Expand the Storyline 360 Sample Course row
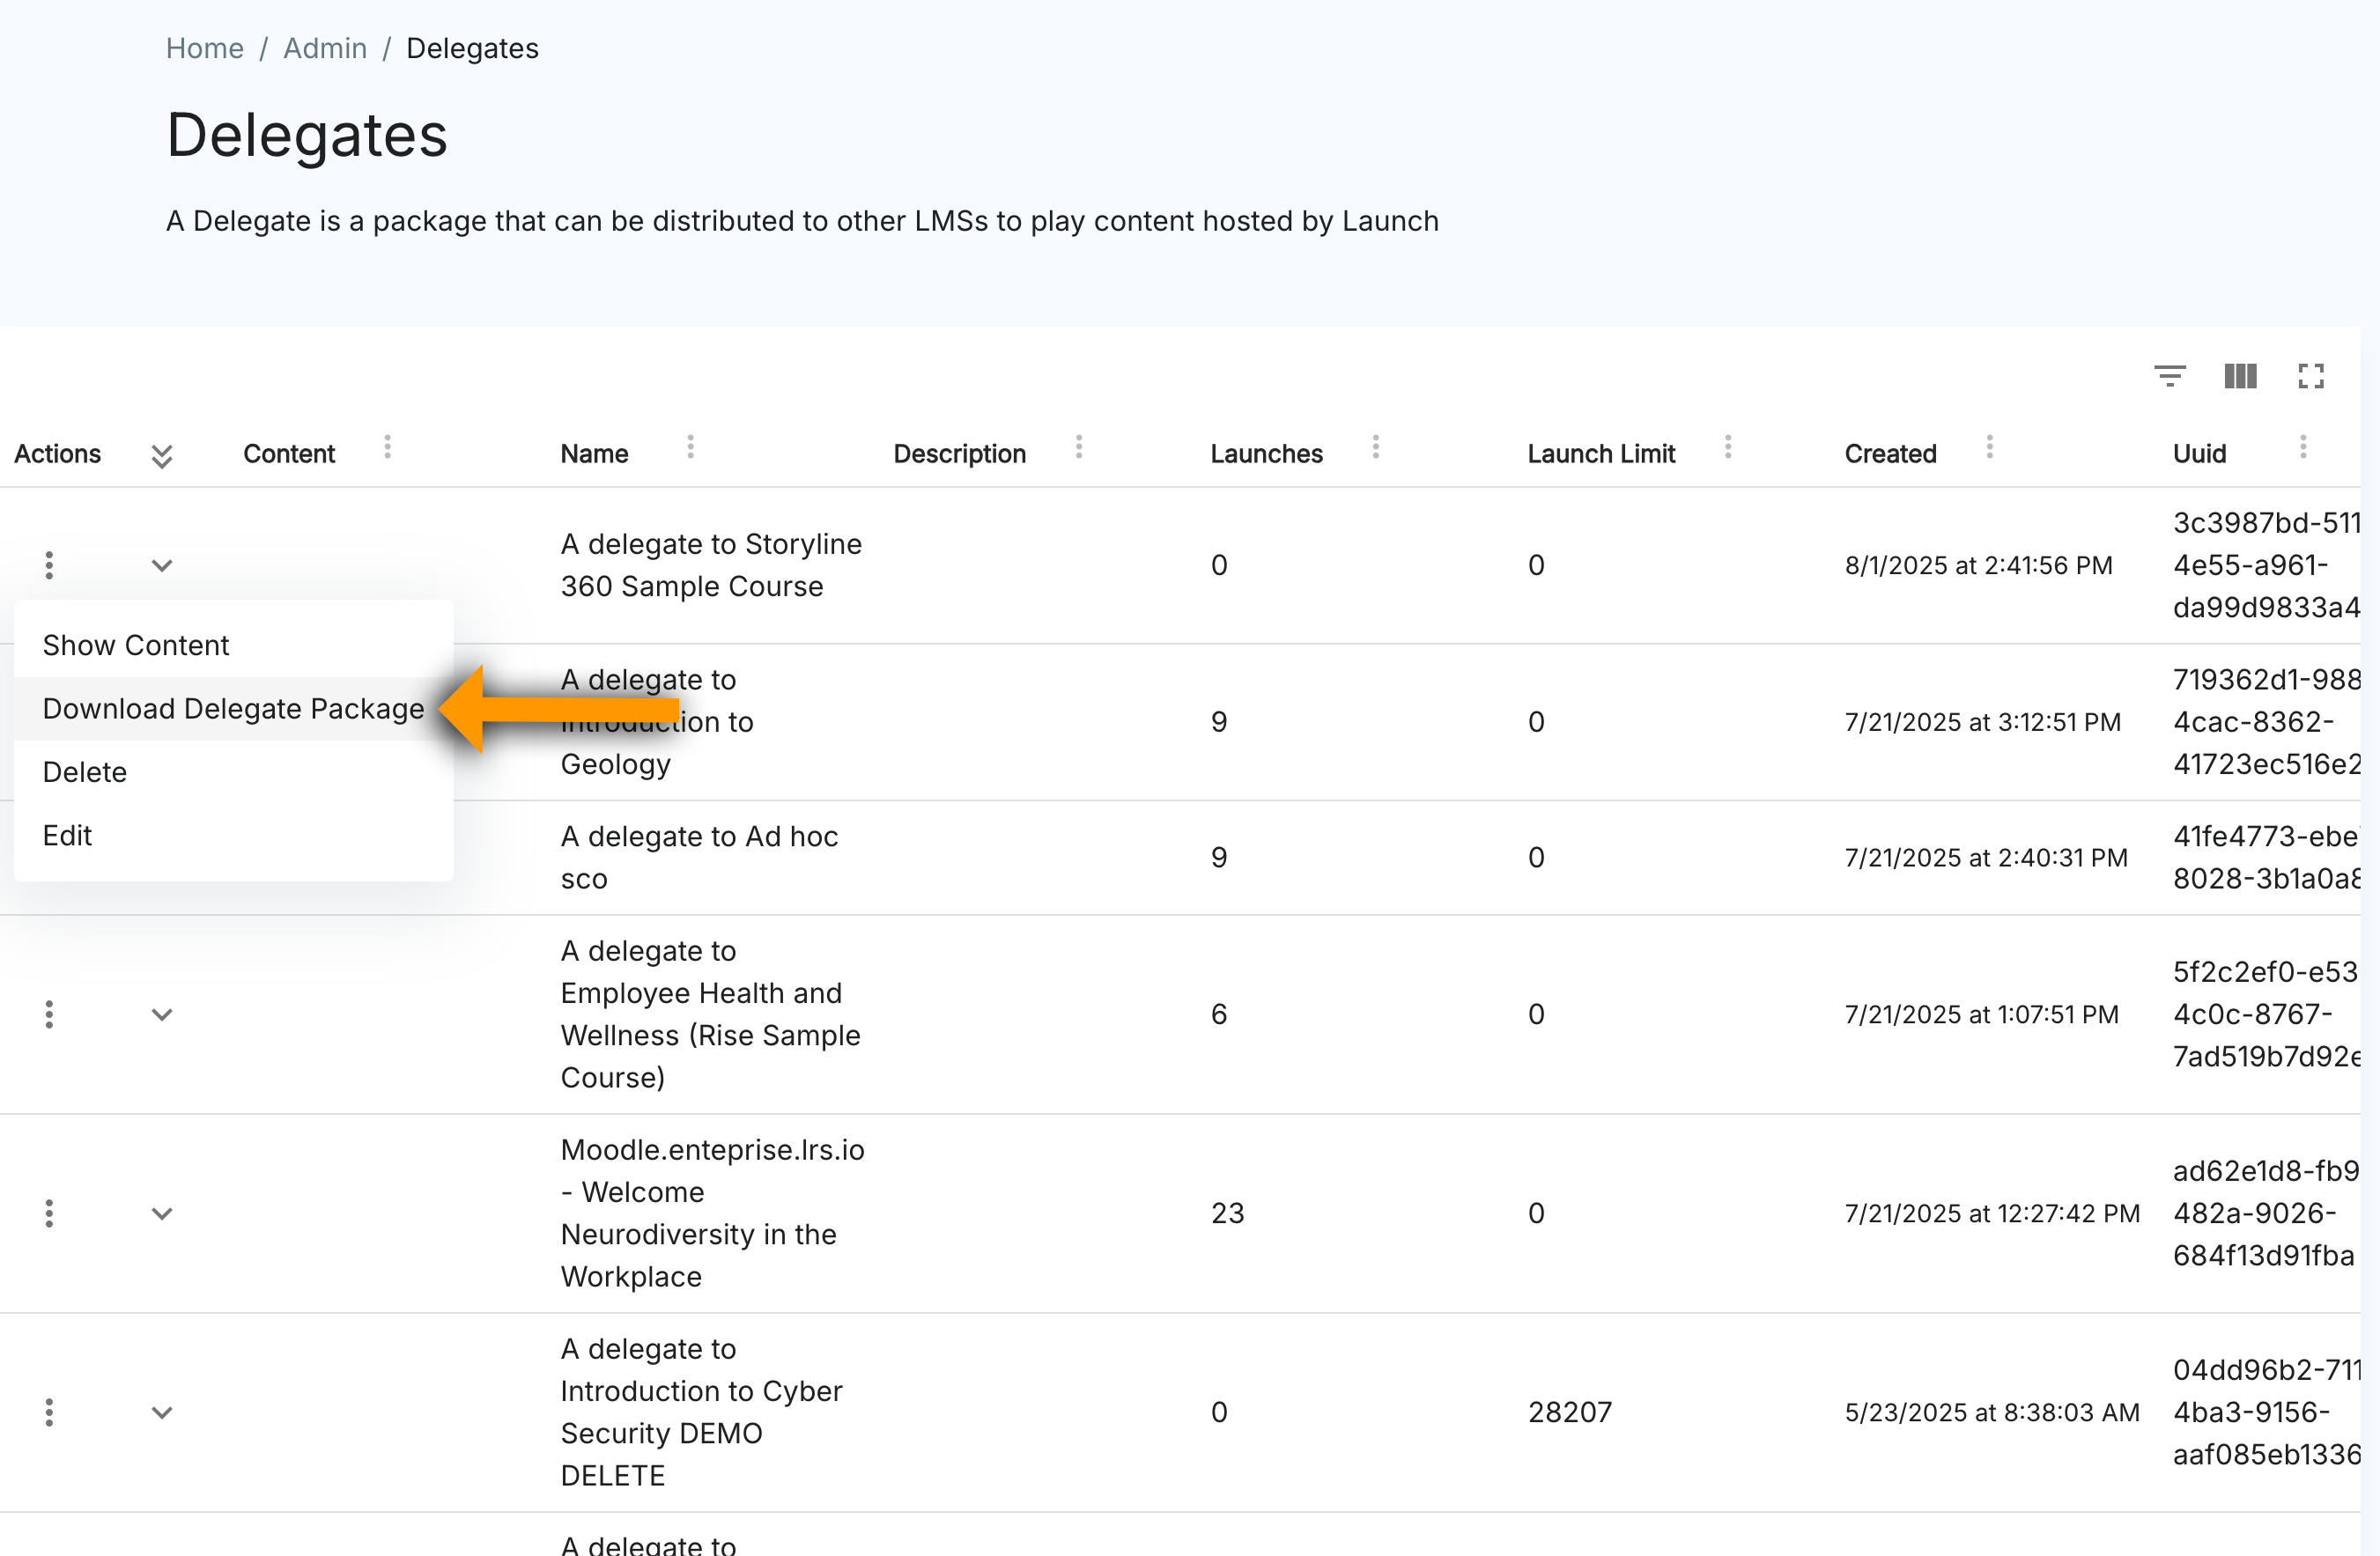 click(161, 565)
